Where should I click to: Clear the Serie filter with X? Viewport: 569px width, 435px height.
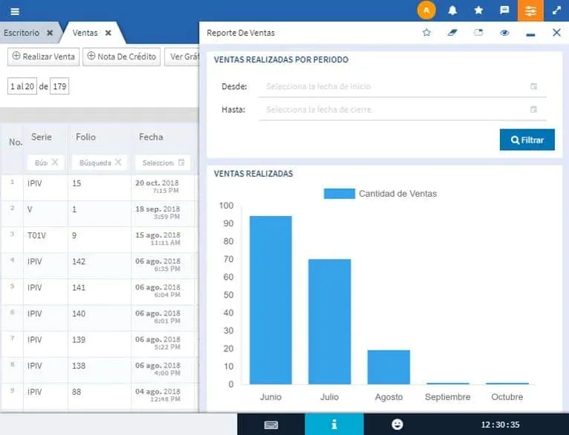pyautogui.click(x=55, y=163)
